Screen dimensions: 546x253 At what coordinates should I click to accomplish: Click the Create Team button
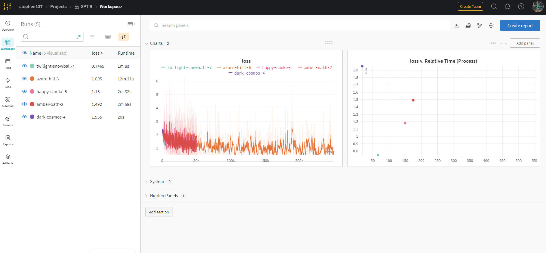coord(470,6)
